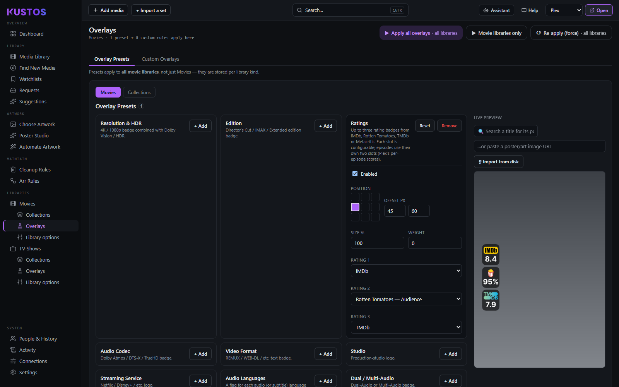The width and height of the screenshot is (619, 387).
Task: Click the Automate Artwork wand icon
Action: (x=13, y=147)
